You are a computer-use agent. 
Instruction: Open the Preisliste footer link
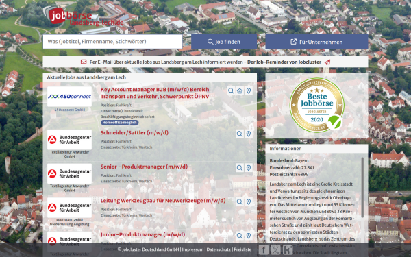coord(242,249)
